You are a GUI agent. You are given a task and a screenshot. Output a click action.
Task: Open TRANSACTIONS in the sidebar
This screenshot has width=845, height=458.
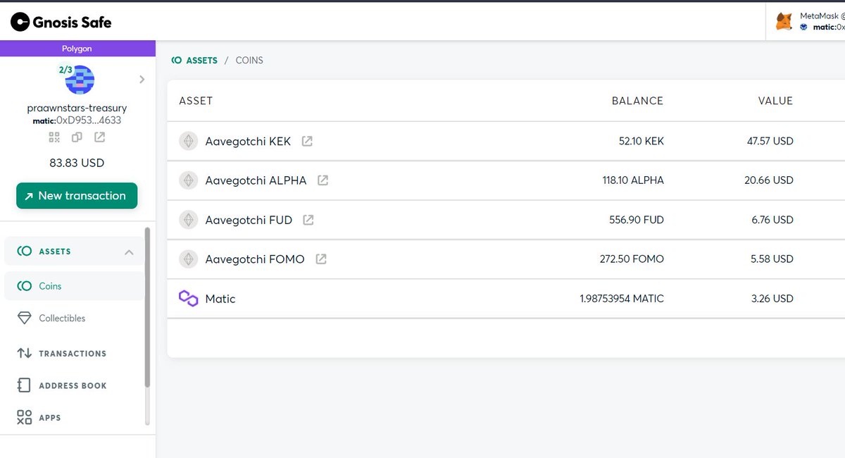pos(73,354)
